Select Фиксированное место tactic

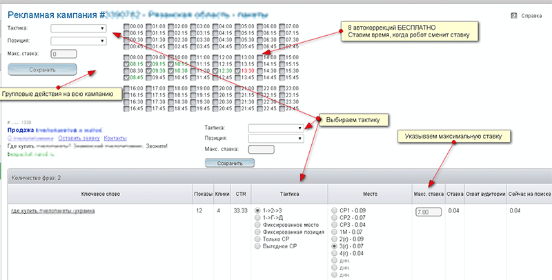coord(257,225)
